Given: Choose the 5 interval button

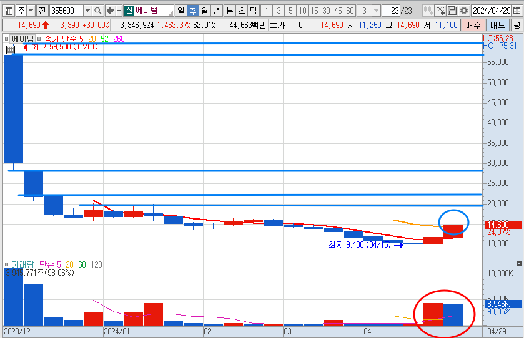Looking at the screenshot, I should (x=290, y=11).
